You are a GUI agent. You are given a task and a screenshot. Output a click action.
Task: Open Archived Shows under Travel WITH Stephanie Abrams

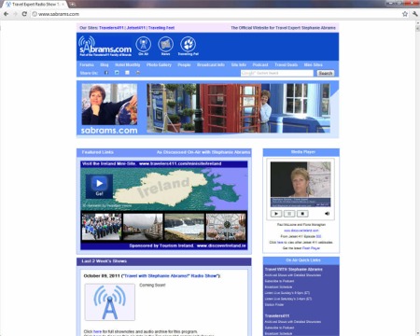pos(292,275)
